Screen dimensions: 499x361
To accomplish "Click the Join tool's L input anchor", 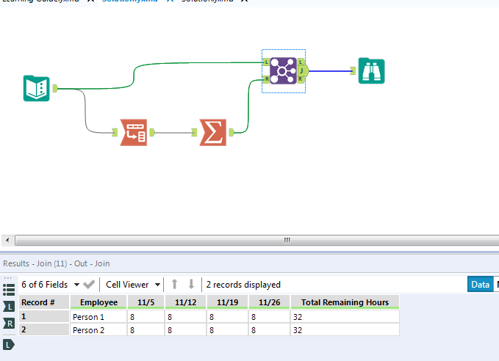I will [x=266, y=62].
